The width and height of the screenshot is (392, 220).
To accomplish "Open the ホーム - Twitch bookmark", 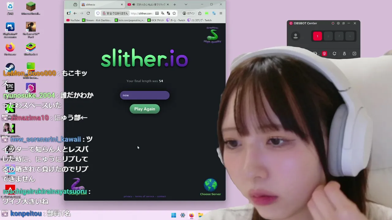I will coord(176,20).
